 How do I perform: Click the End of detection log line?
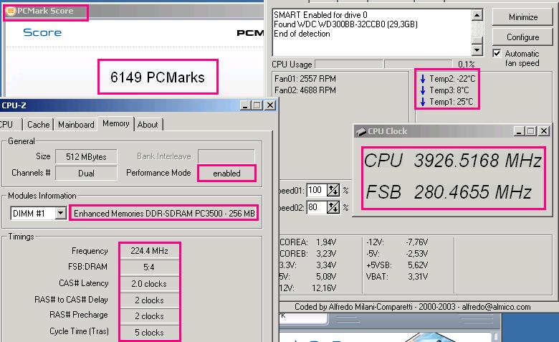(302, 34)
